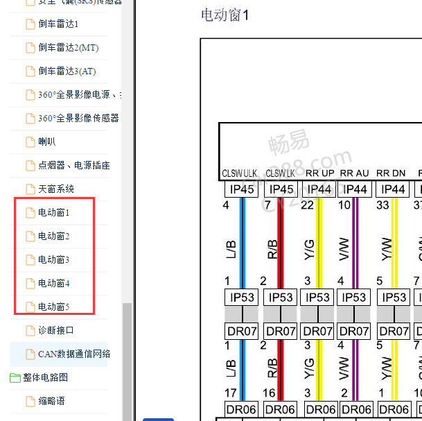The height and width of the screenshot is (421, 422).
Task: Click the DR07 connector on the V/W wire
Action: pyautogui.click(x=353, y=331)
